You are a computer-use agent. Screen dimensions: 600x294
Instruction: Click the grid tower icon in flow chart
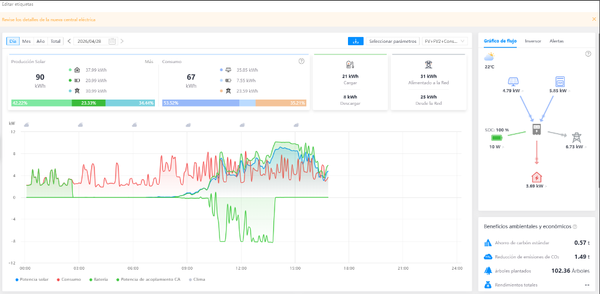pyautogui.click(x=576, y=138)
